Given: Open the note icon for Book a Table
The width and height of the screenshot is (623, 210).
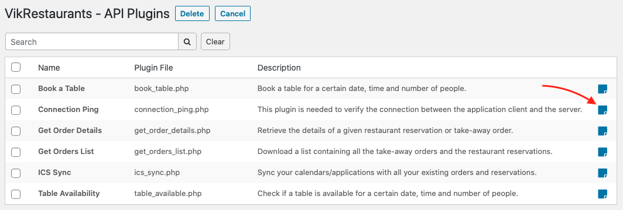Looking at the screenshot, I should point(603,89).
